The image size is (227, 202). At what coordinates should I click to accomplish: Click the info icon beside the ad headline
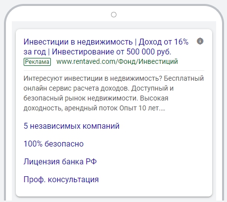[x=200, y=41]
